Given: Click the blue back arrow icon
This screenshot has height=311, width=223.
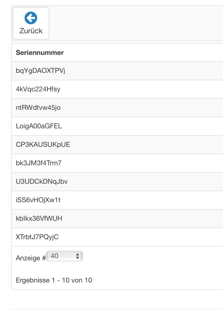Looking at the screenshot, I should pyautogui.click(x=31, y=18).
